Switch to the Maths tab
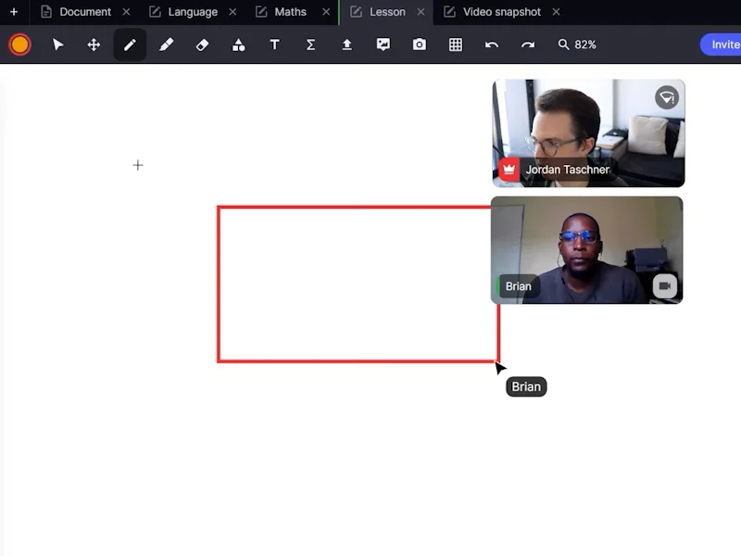741x556 pixels. point(290,12)
